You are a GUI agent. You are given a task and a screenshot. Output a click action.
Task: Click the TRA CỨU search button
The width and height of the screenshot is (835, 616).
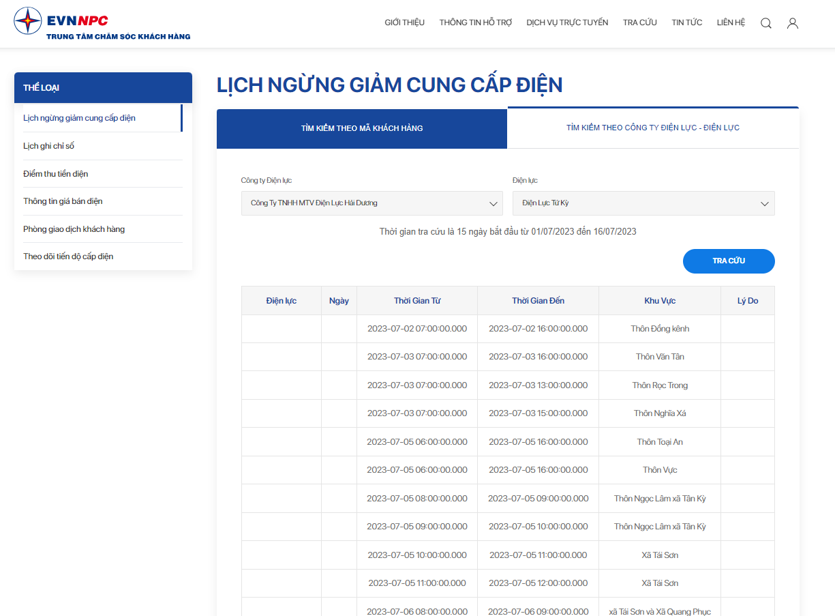tap(729, 261)
